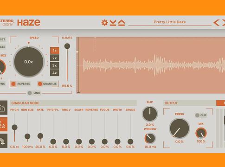Click the Grn Size slider handle

click(27, 136)
